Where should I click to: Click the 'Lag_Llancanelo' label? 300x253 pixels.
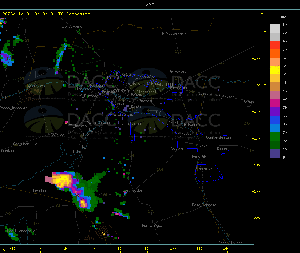(x=21, y=231)
